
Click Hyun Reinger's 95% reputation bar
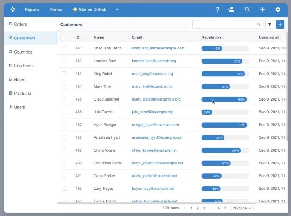point(224,125)
